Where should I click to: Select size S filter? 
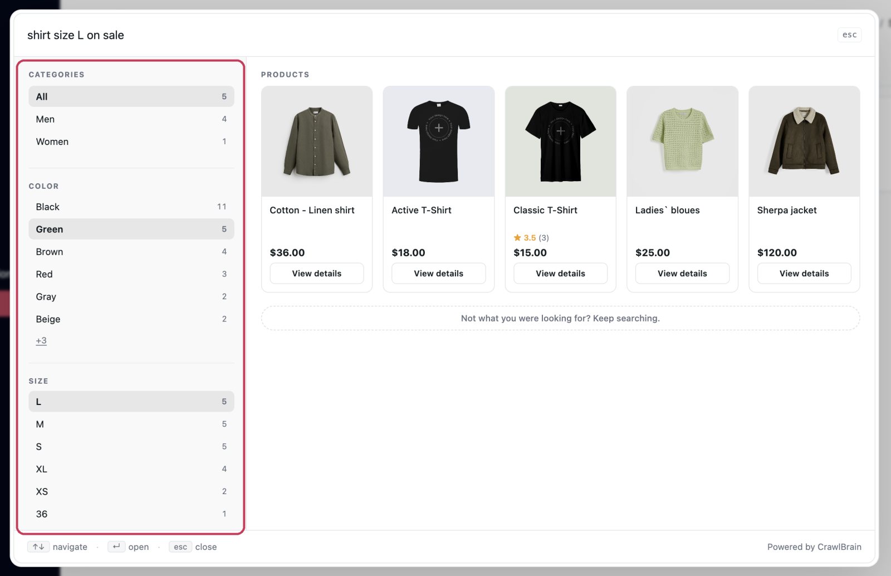(131, 447)
